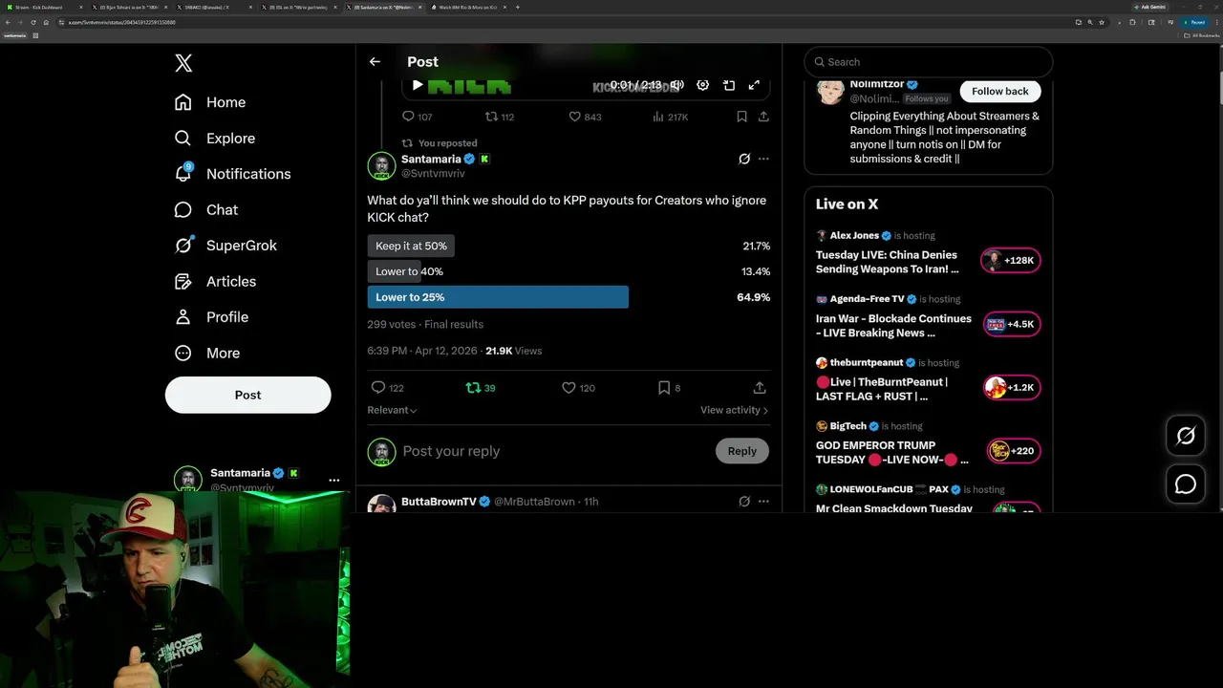Open the Relevant replies sort dropdown

tap(392, 410)
